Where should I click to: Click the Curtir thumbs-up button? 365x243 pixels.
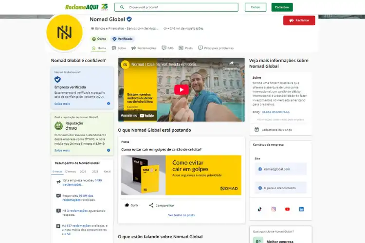coord(131,205)
